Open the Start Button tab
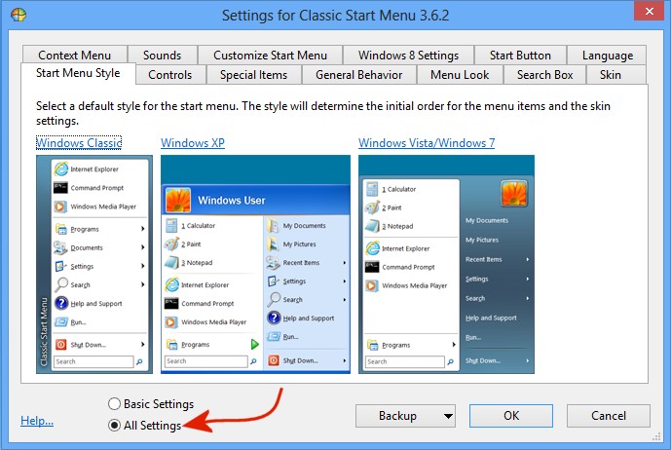671x450 pixels. pyautogui.click(x=520, y=56)
